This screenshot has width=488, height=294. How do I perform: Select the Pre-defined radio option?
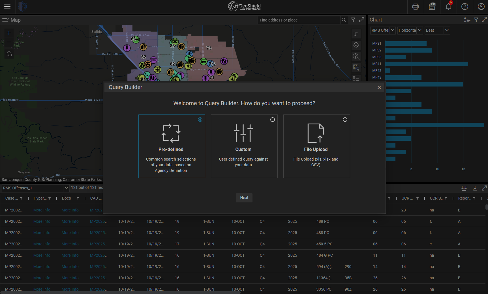coord(200,120)
